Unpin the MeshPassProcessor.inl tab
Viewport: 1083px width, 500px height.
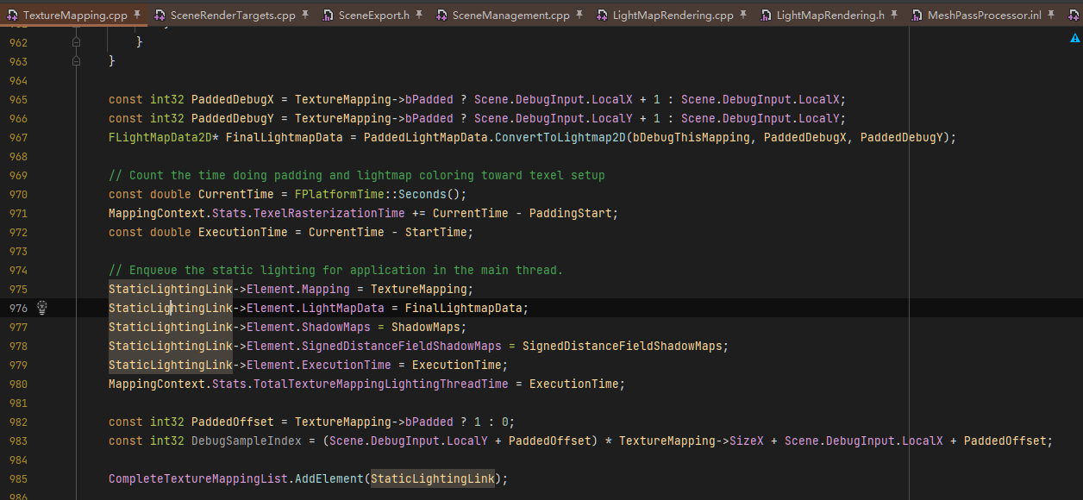coord(1050,16)
